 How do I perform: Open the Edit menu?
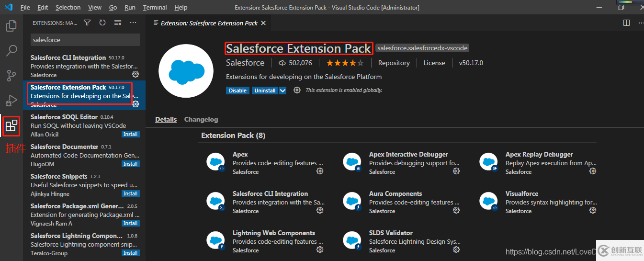43,8
